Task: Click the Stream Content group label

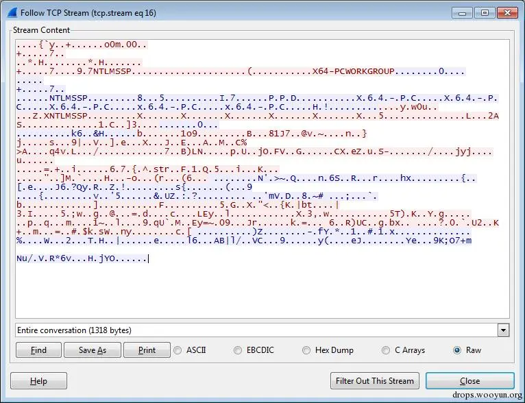Action: 42,30
